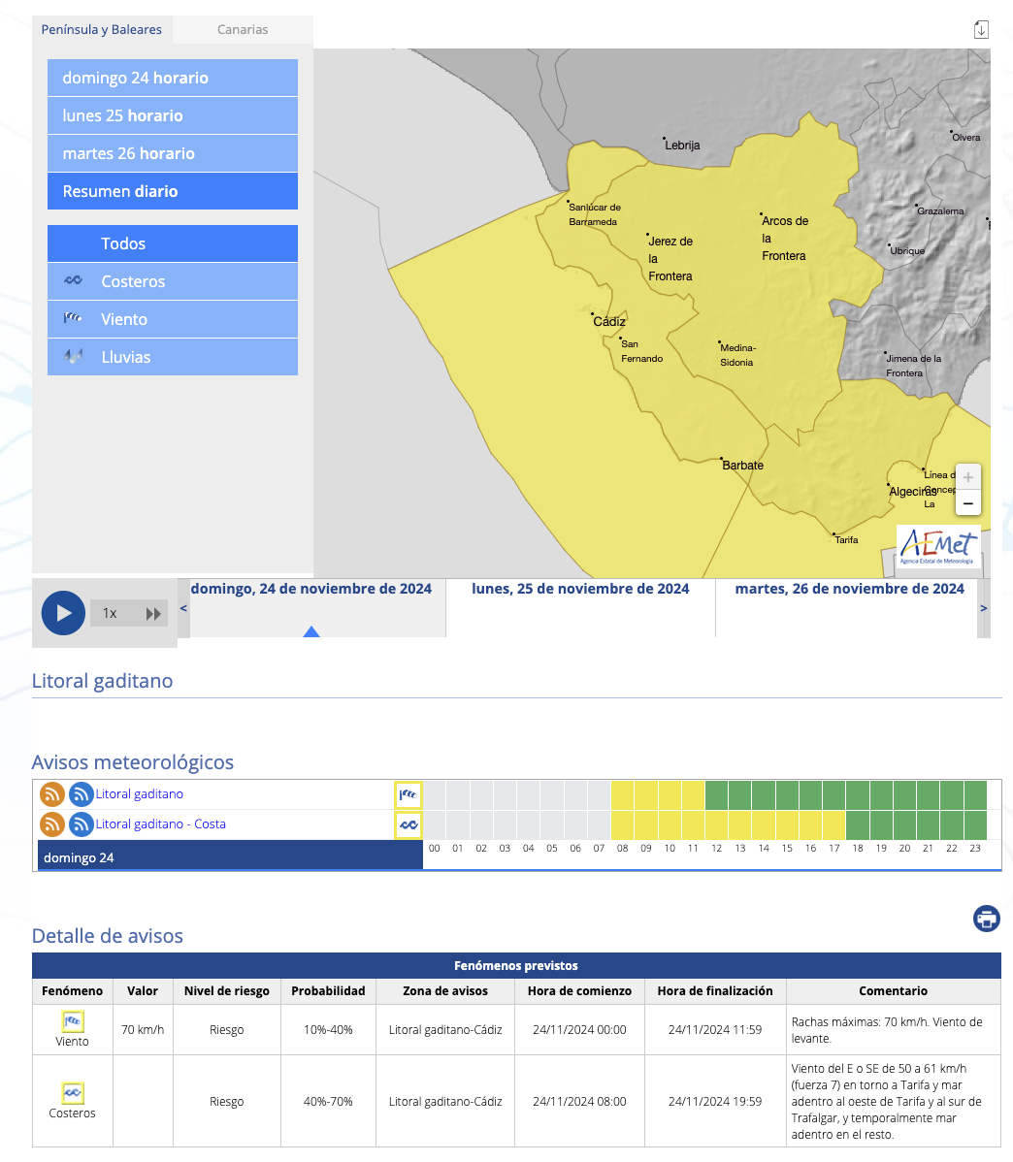The width and height of the screenshot is (1013, 1162).
Task: Open the Litoral gaditano link
Action: click(x=140, y=793)
